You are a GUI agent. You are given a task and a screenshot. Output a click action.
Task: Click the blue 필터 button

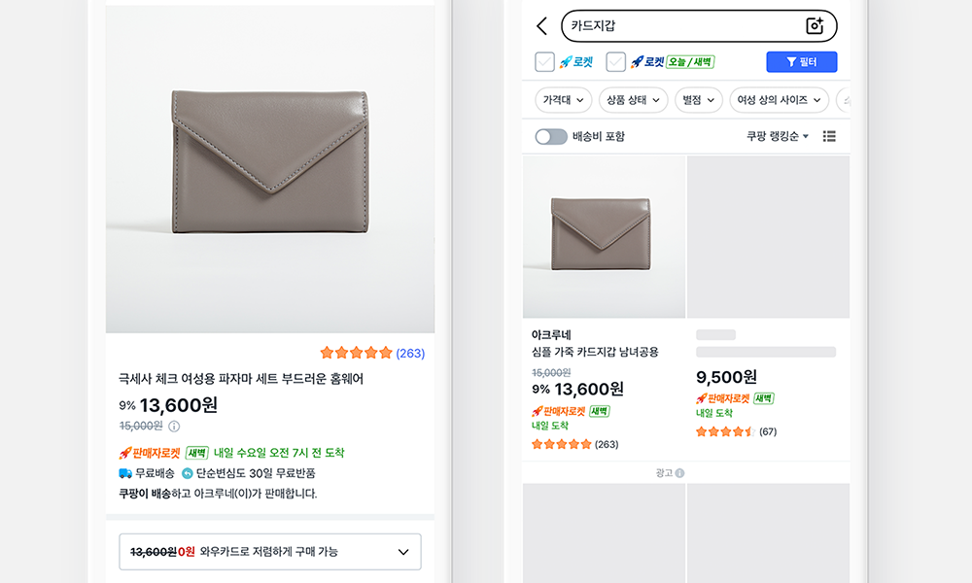click(x=801, y=62)
